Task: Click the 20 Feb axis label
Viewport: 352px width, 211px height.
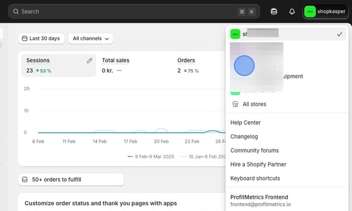Action: (161, 142)
